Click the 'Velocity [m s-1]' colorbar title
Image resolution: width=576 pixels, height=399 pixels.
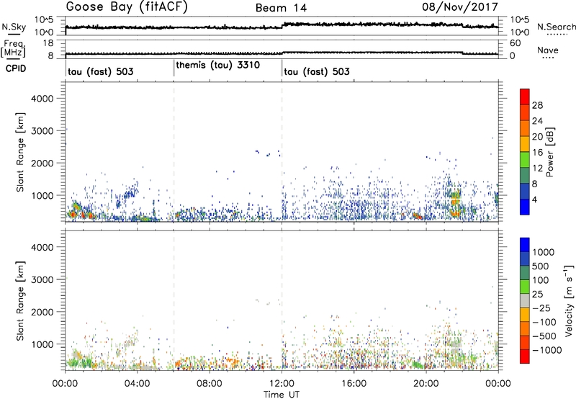click(569, 300)
